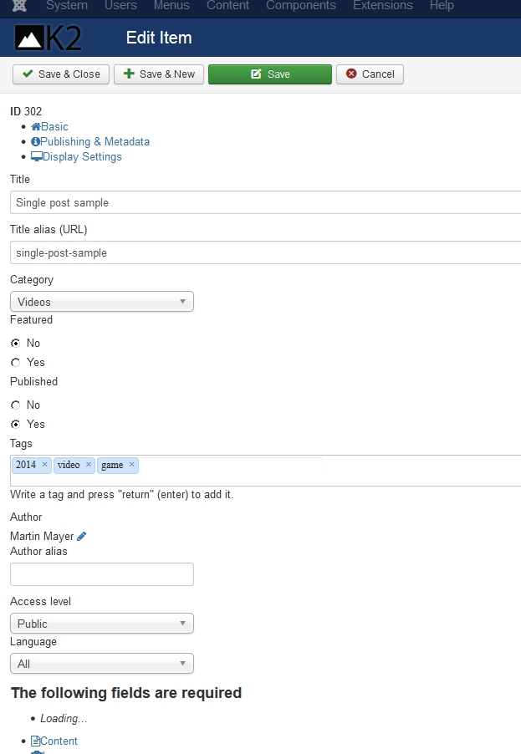Open the Category dropdown showing Videos
Viewport: 521px width, 754px height.
pyautogui.click(x=101, y=302)
